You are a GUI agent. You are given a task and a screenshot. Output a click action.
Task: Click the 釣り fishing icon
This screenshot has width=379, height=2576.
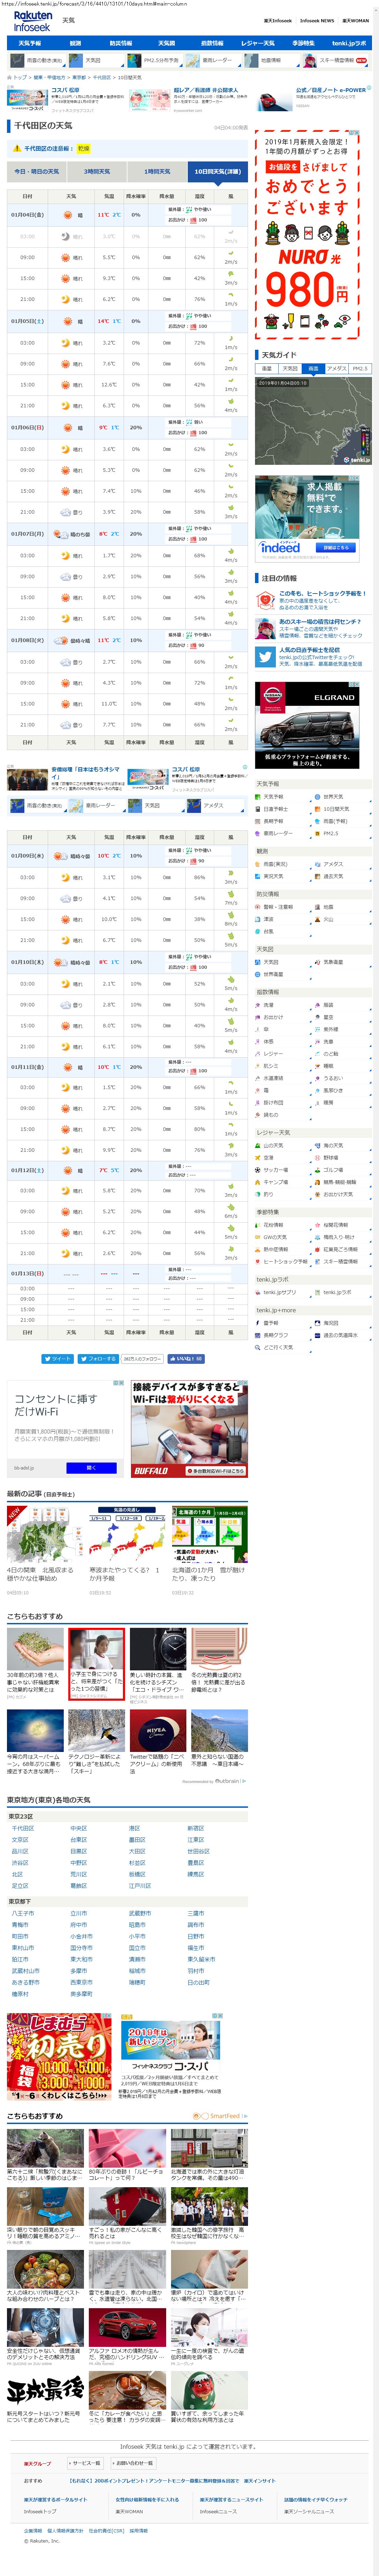pyautogui.click(x=258, y=1194)
